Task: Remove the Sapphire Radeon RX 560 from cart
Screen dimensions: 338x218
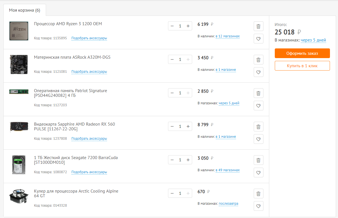Action: click(258, 127)
